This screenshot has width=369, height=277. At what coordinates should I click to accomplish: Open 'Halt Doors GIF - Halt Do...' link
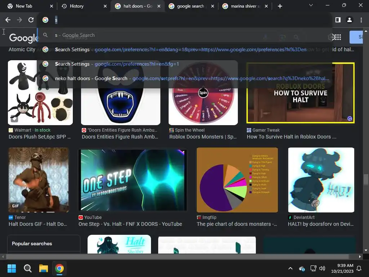(x=37, y=224)
